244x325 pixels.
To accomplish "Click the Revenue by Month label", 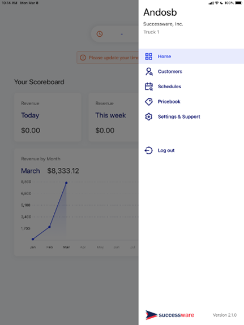I will pyautogui.click(x=41, y=159).
